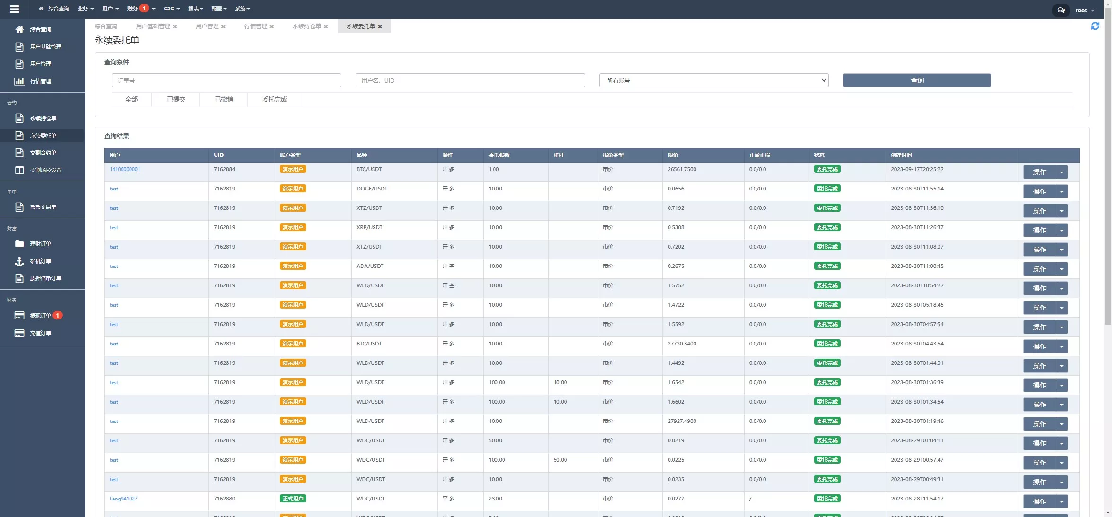Close the 永续持仓单 tab
The image size is (1112, 517).
pyautogui.click(x=326, y=26)
